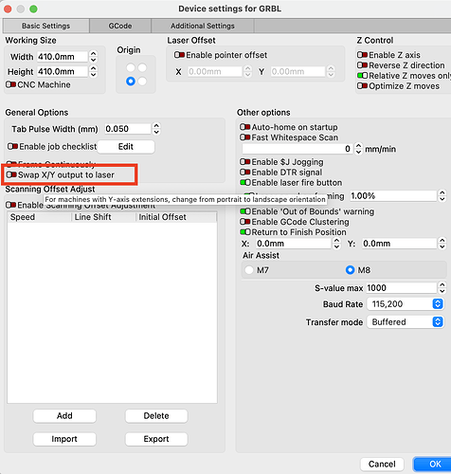Toggle Auto-home on startup

pyautogui.click(x=244, y=127)
